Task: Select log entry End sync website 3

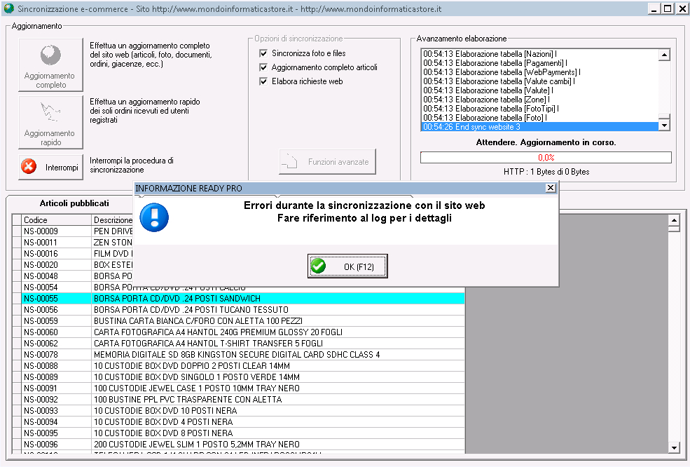Action: [x=540, y=127]
